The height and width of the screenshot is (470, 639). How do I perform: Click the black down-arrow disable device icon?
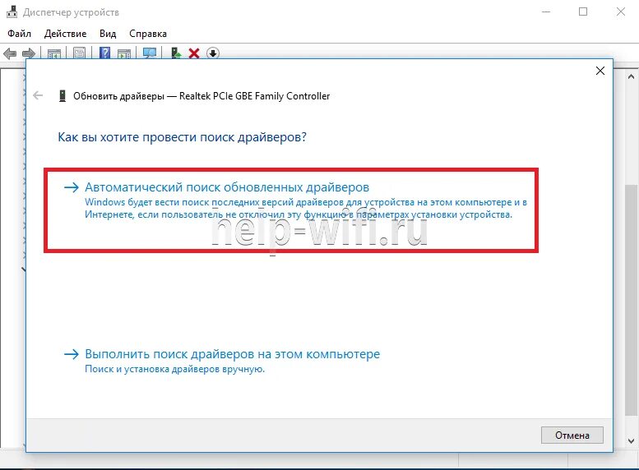(213, 53)
